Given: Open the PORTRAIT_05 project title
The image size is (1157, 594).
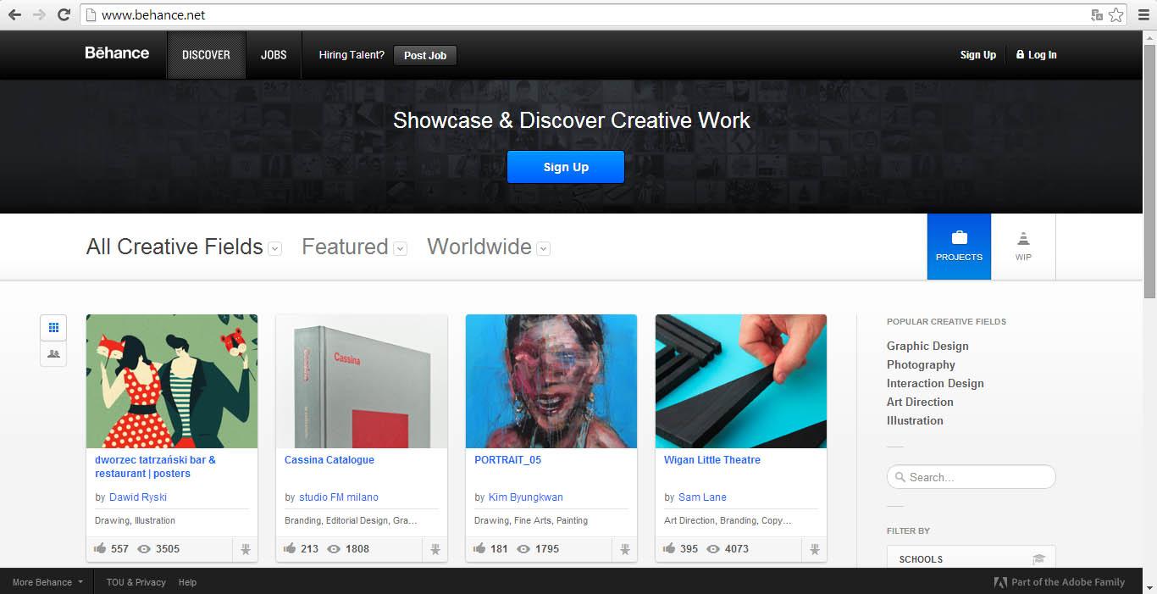Looking at the screenshot, I should point(507,460).
